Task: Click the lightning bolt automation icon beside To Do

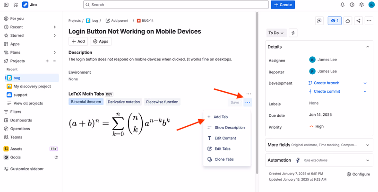Action: point(293,33)
